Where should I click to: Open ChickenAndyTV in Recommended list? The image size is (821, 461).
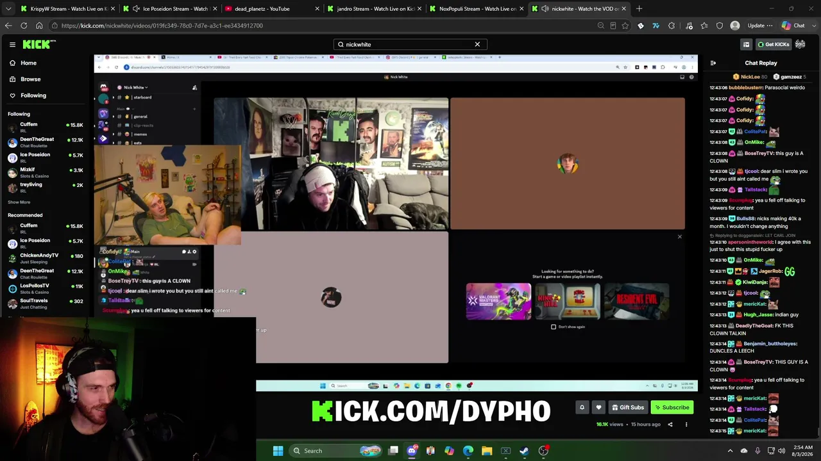(x=45, y=259)
